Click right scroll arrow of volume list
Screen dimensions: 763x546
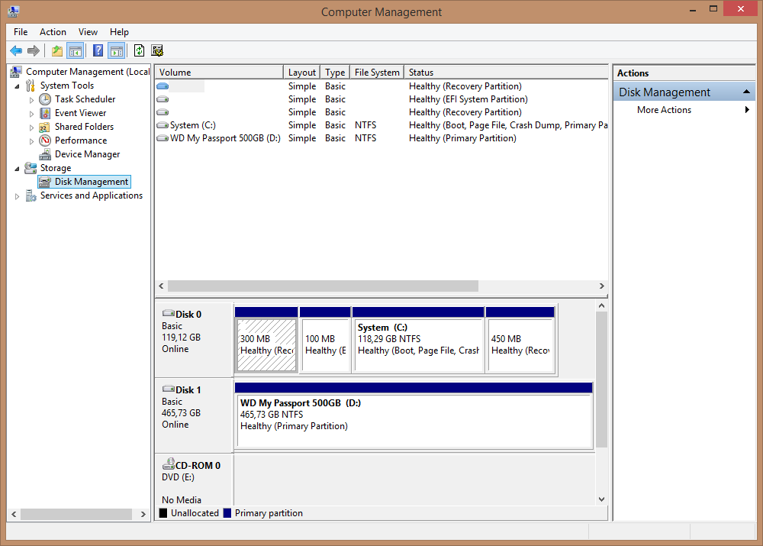tap(602, 286)
